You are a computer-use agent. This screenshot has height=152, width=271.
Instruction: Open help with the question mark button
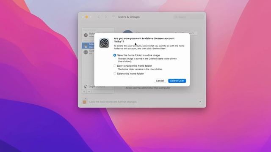pyautogui.click(x=200, y=102)
